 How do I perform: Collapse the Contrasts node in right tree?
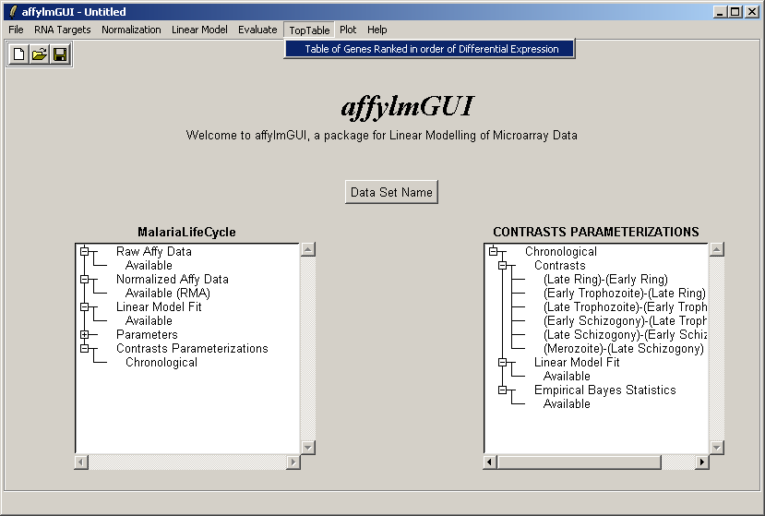coord(503,265)
